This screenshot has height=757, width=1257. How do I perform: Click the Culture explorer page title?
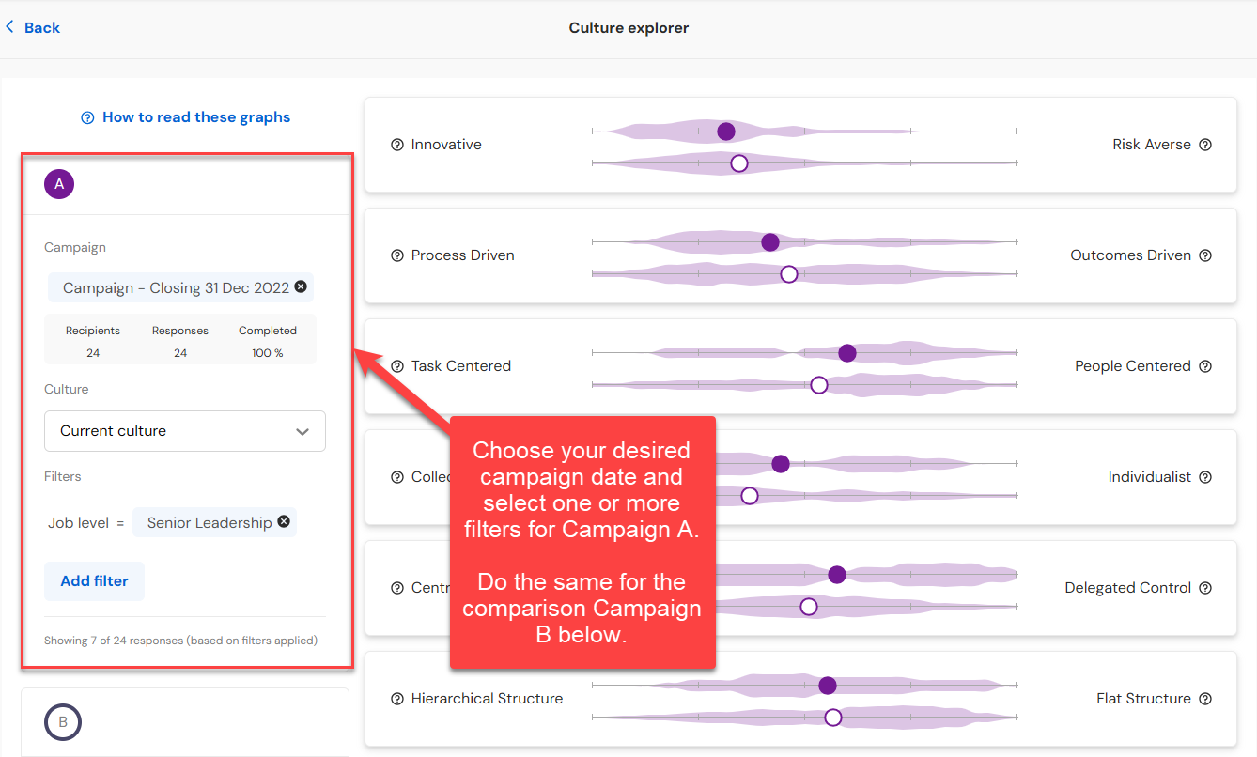(628, 28)
